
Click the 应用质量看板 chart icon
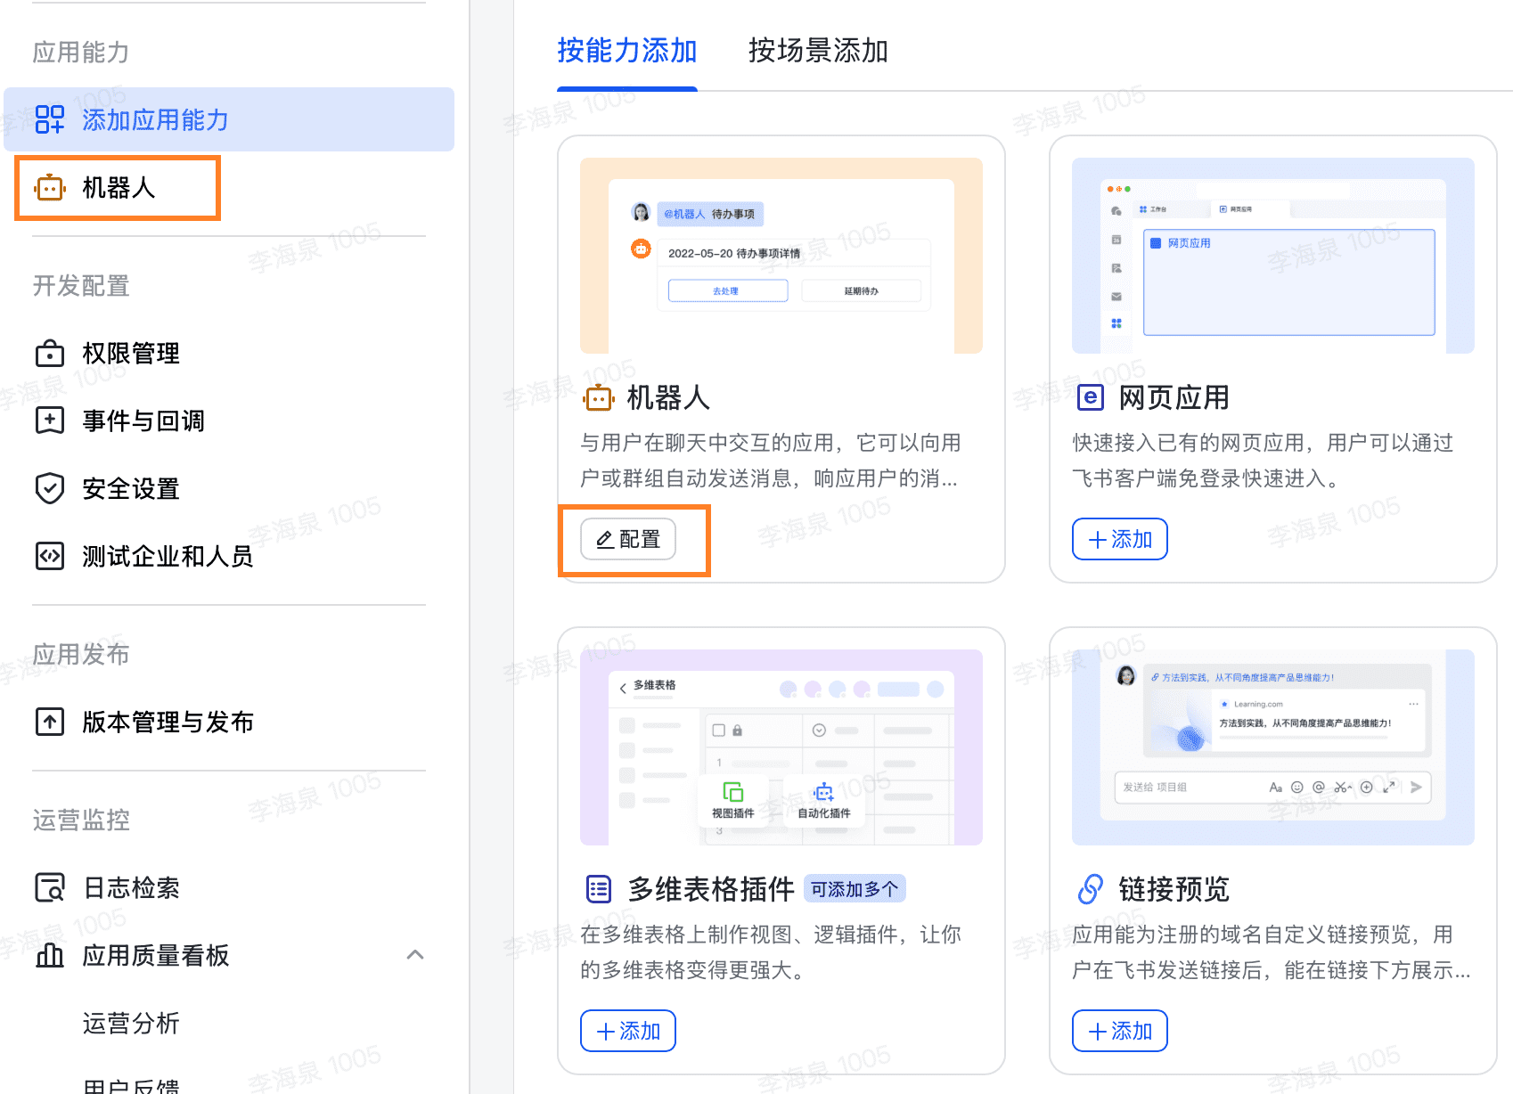point(50,955)
